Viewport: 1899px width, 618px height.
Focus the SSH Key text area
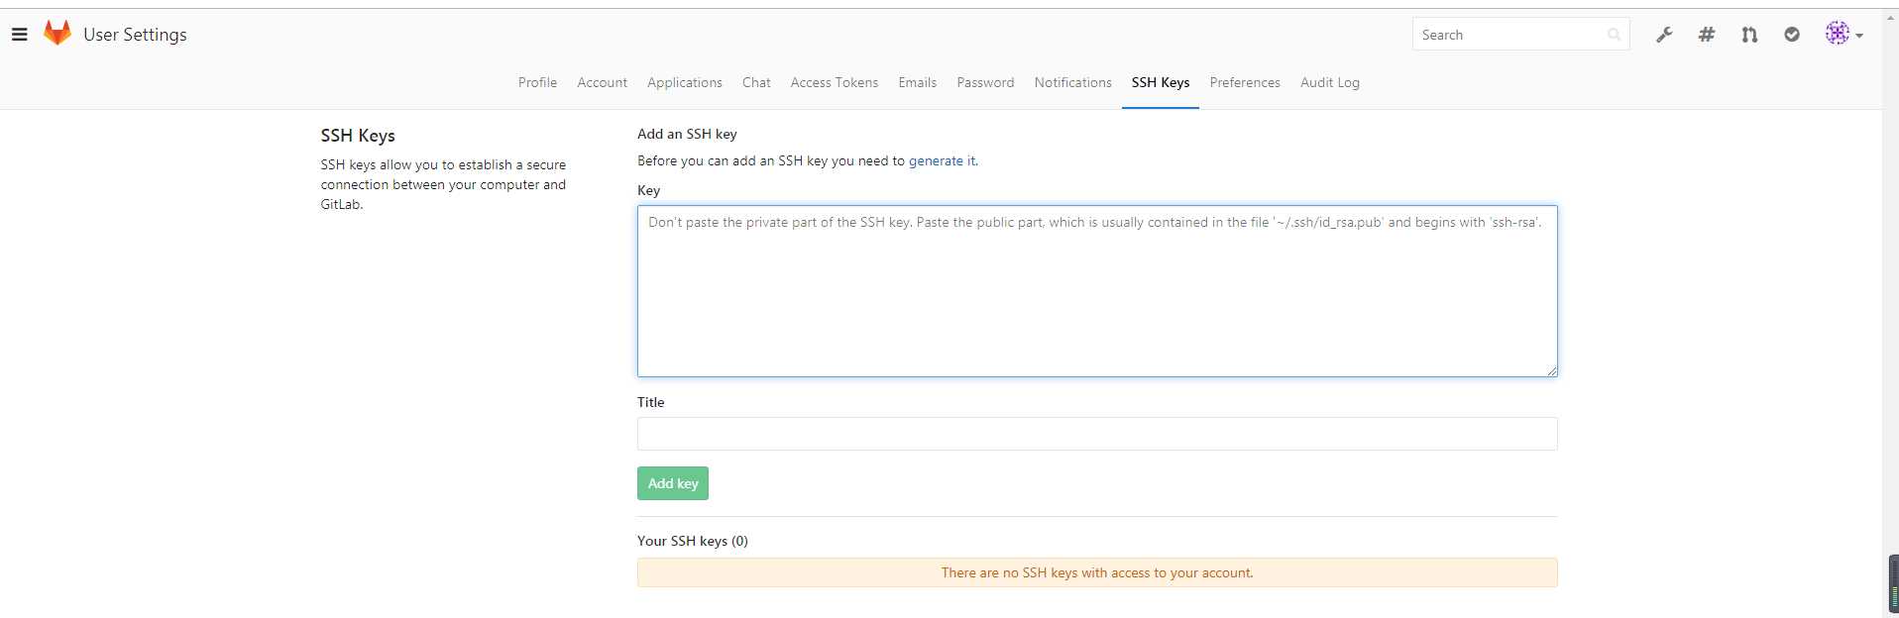(1096, 291)
